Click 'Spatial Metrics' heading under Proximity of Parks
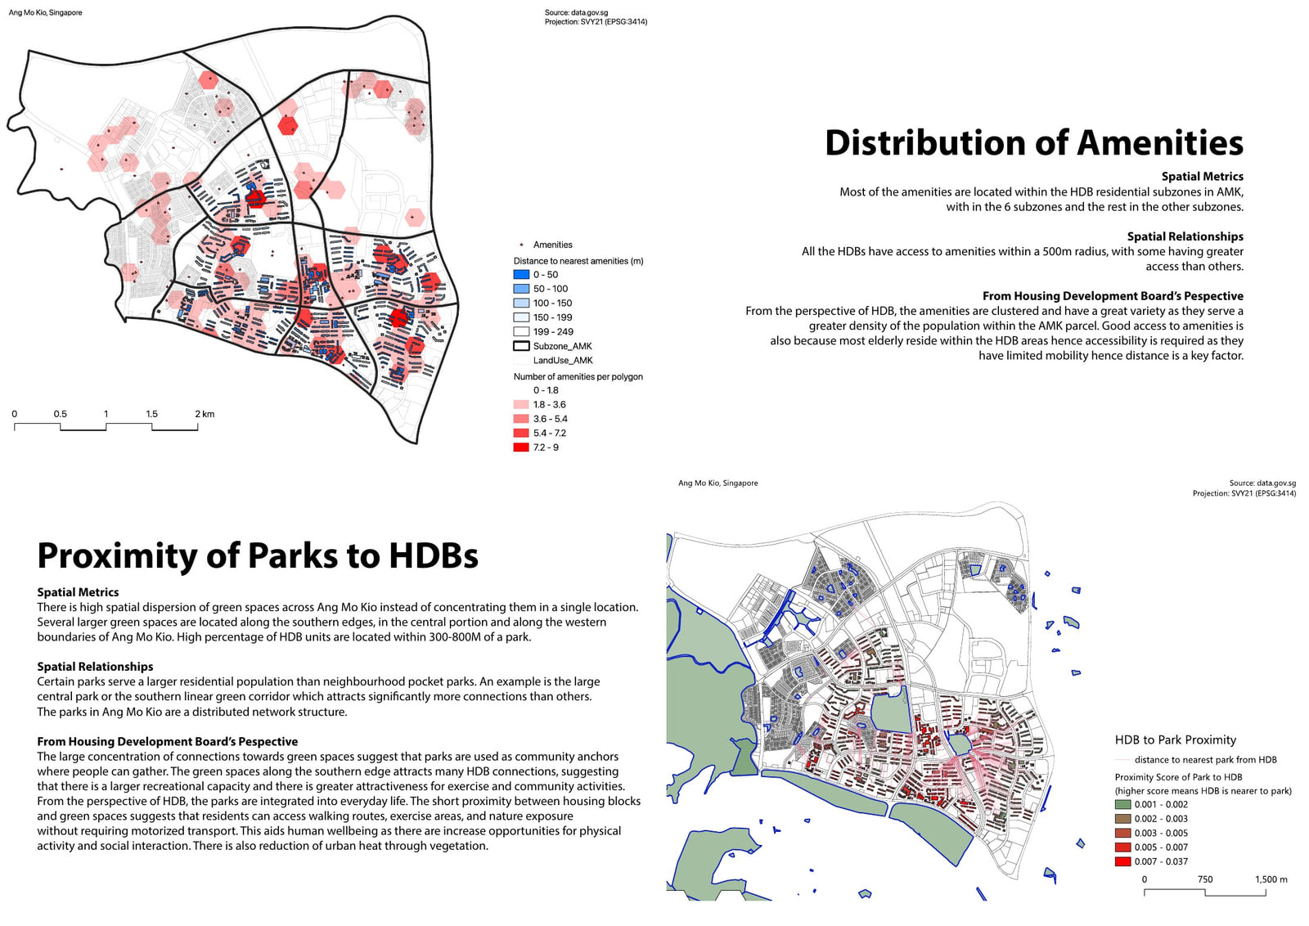1309x926 pixels. (x=78, y=592)
